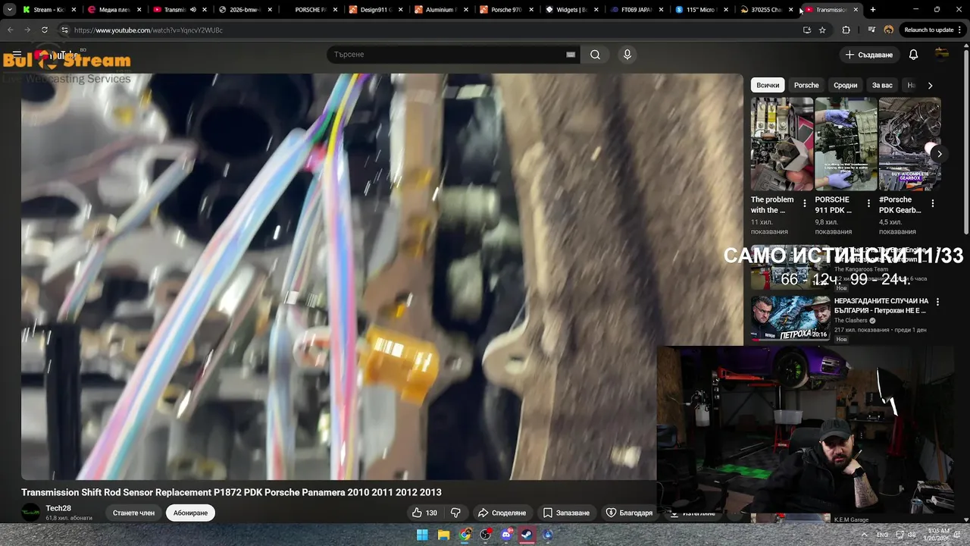The image size is (970, 546).
Task: Select the Сродни filter chip
Action: tap(846, 86)
